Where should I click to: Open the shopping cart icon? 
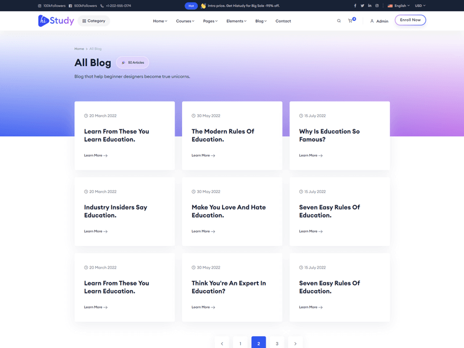tap(350, 21)
